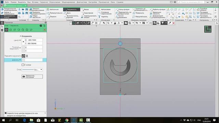This screenshot has width=219, height=123.
Task: Click the sketch mode indicator icon in viewport corner
Action: point(208,29)
